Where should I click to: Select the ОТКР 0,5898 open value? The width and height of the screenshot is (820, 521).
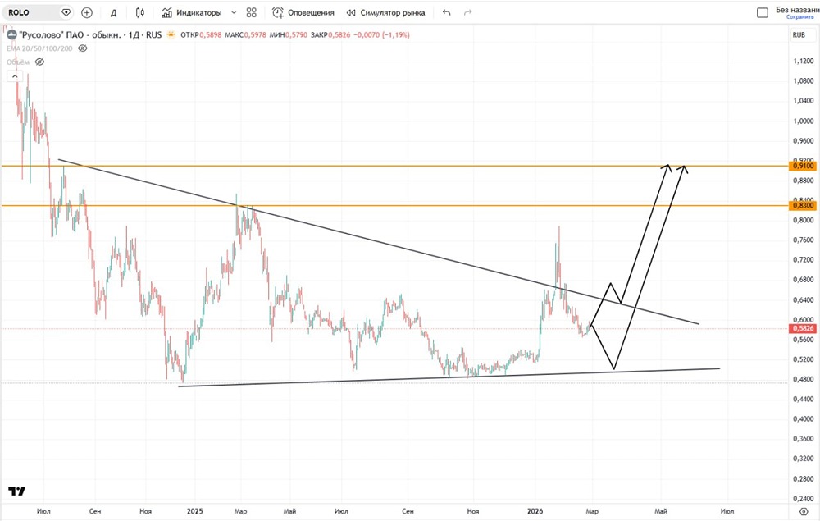pyautogui.click(x=201, y=35)
